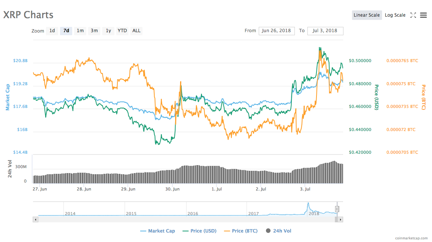Screen dimensions: 432x242
Task: Switch to the 3m zoom range
Action: (x=94, y=31)
